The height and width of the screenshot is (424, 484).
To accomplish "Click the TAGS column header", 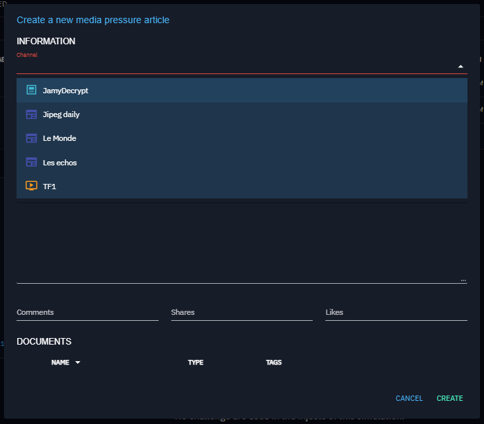I will [274, 362].
